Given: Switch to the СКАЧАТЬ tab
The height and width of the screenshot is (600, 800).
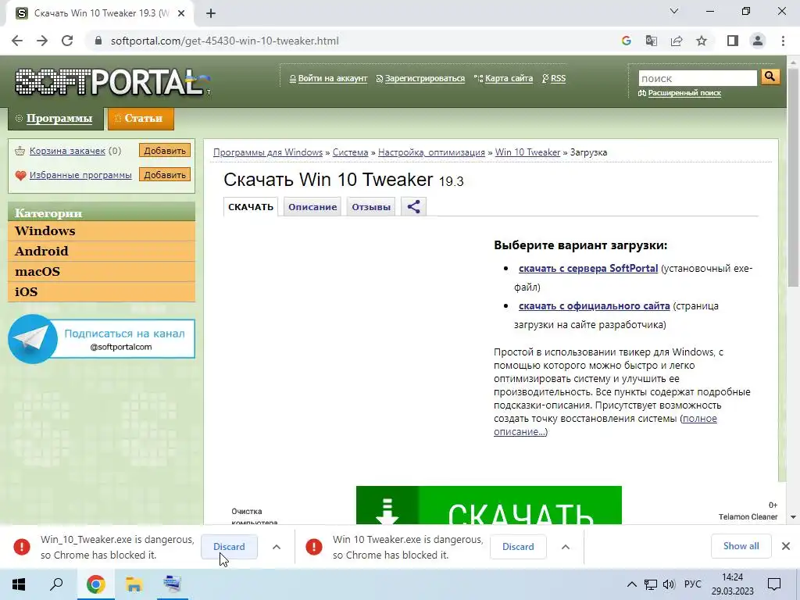Looking at the screenshot, I should pyautogui.click(x=251, y=207).
